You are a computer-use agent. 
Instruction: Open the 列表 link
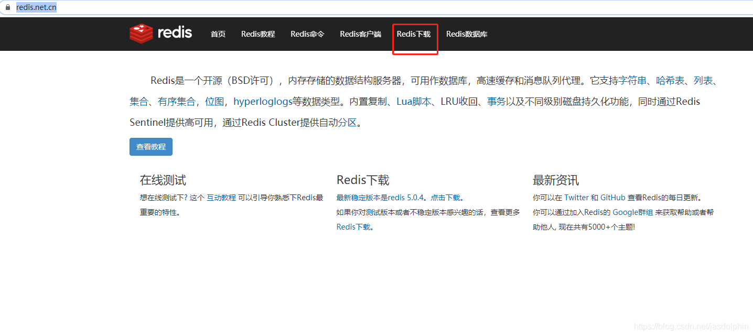pyautogui.click(x=703, y=81)
